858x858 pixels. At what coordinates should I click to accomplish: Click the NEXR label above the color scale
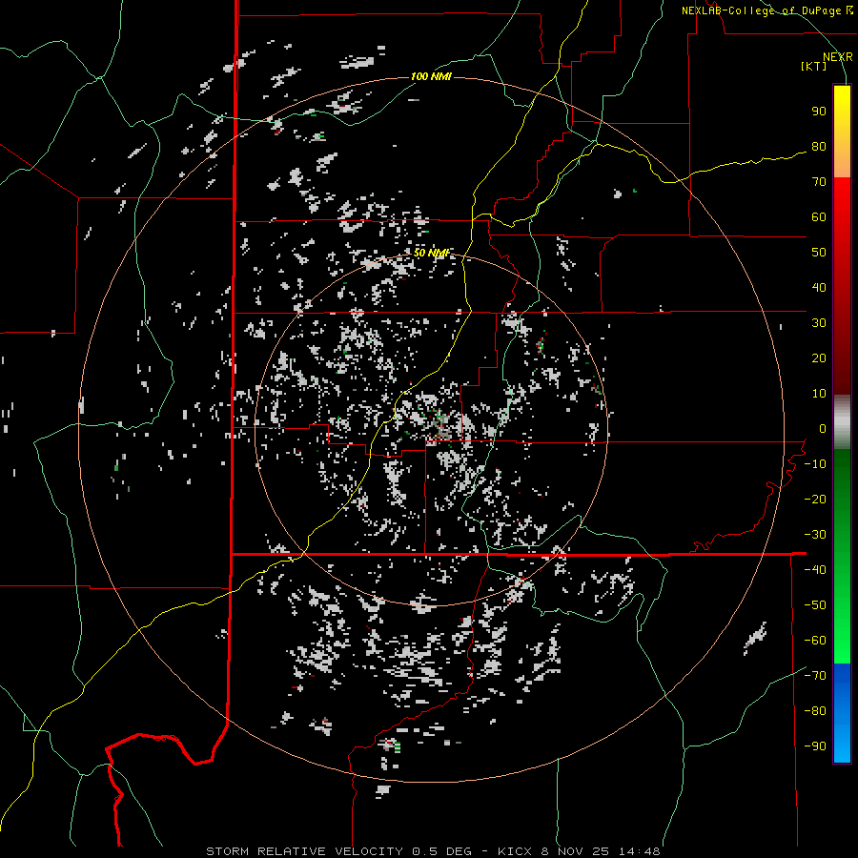pos(837,57)
